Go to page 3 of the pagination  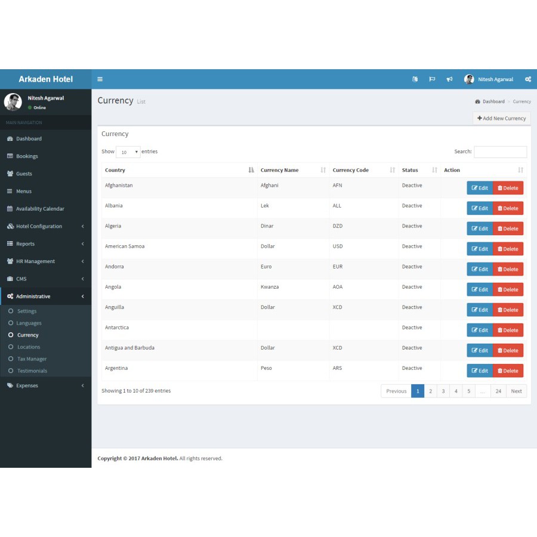coord(443,391)
